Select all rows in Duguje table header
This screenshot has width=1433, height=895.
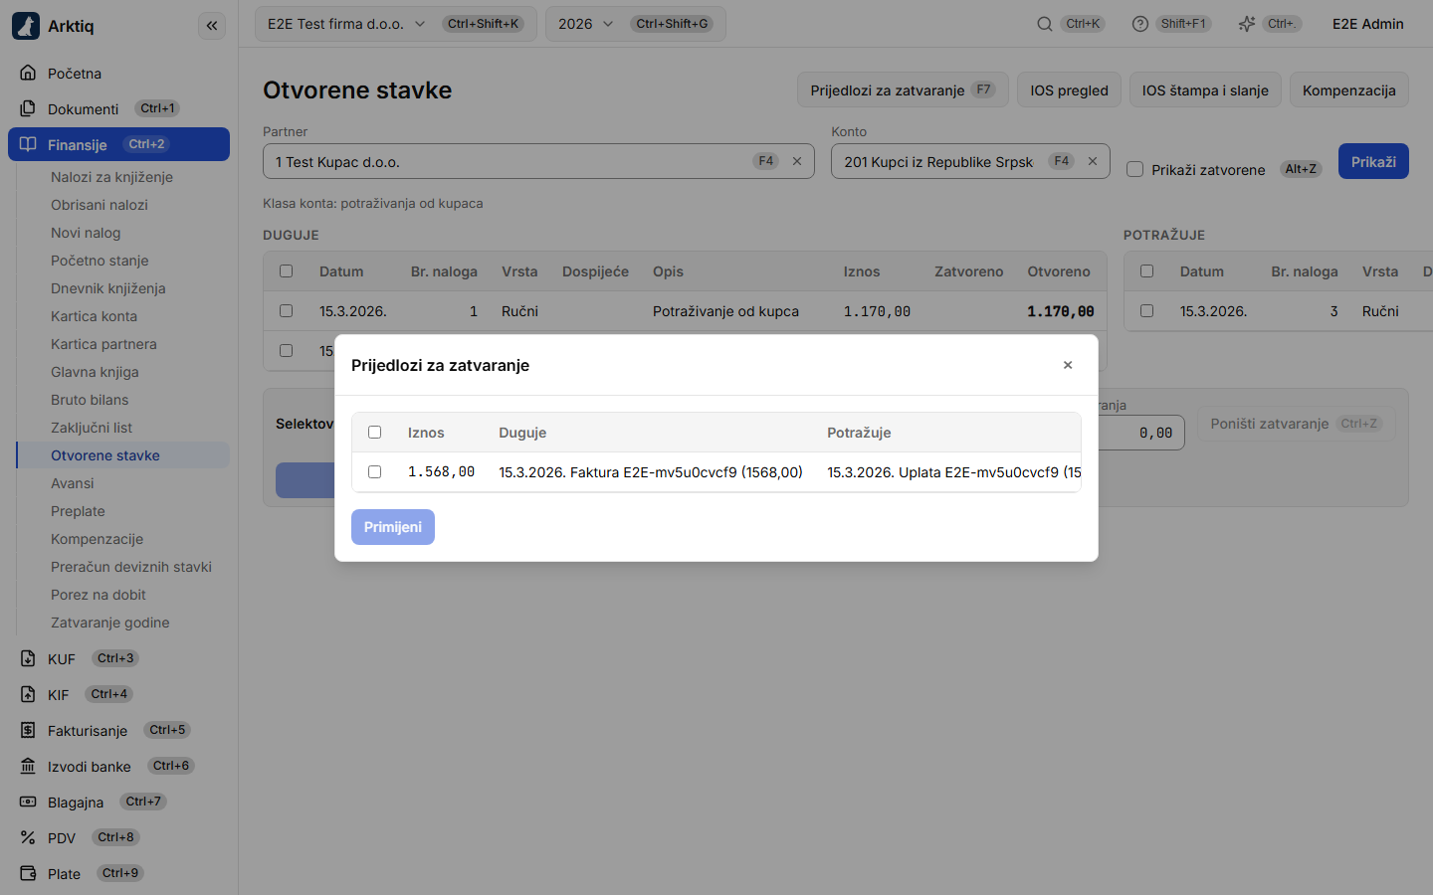pyautogui.click(x=287, y=271)
